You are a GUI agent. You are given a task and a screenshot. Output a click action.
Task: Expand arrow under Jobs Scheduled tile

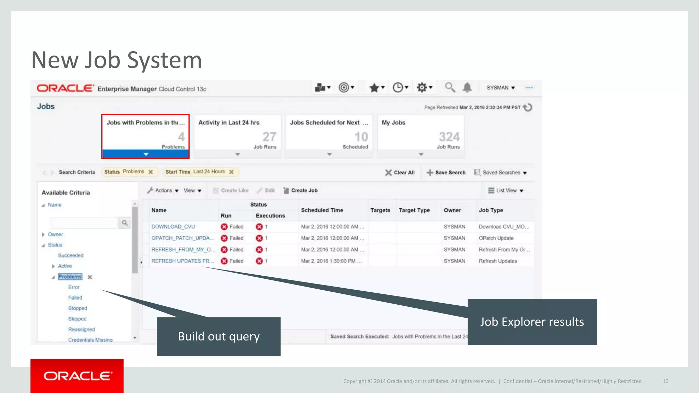pos(329,154)
